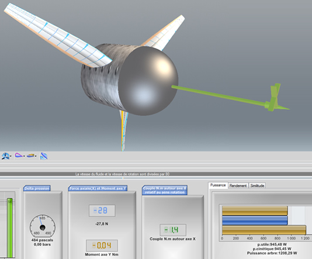Expand the boat hull dropdown arrow
The width and height of the screenshot is (312, 259).
tap(36, 156)
